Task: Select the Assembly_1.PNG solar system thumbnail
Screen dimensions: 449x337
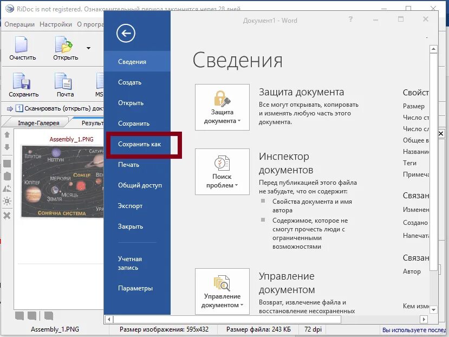Action: coord(63,181)
